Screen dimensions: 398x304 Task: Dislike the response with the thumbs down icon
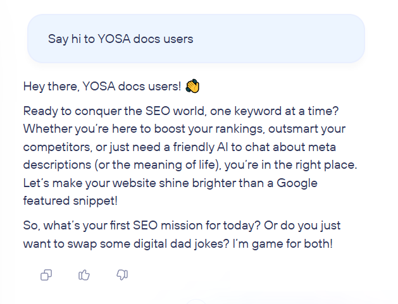[x=123, y=274]
